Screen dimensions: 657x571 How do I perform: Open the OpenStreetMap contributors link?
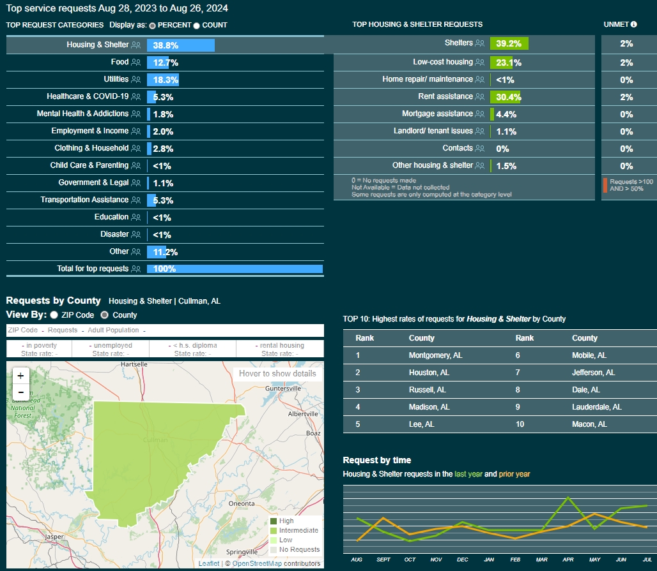[x=256, y=563]
